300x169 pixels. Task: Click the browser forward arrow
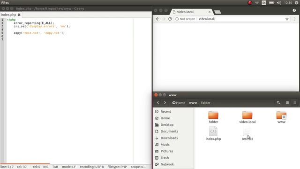coord(164,19)
